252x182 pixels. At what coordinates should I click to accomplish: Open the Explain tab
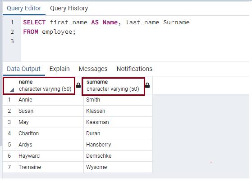(60, 69)
